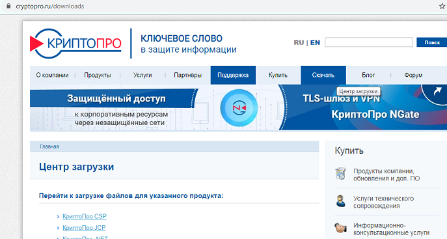Open the Купить navigation item
This screenshot has width=447, height=239.
278,75
